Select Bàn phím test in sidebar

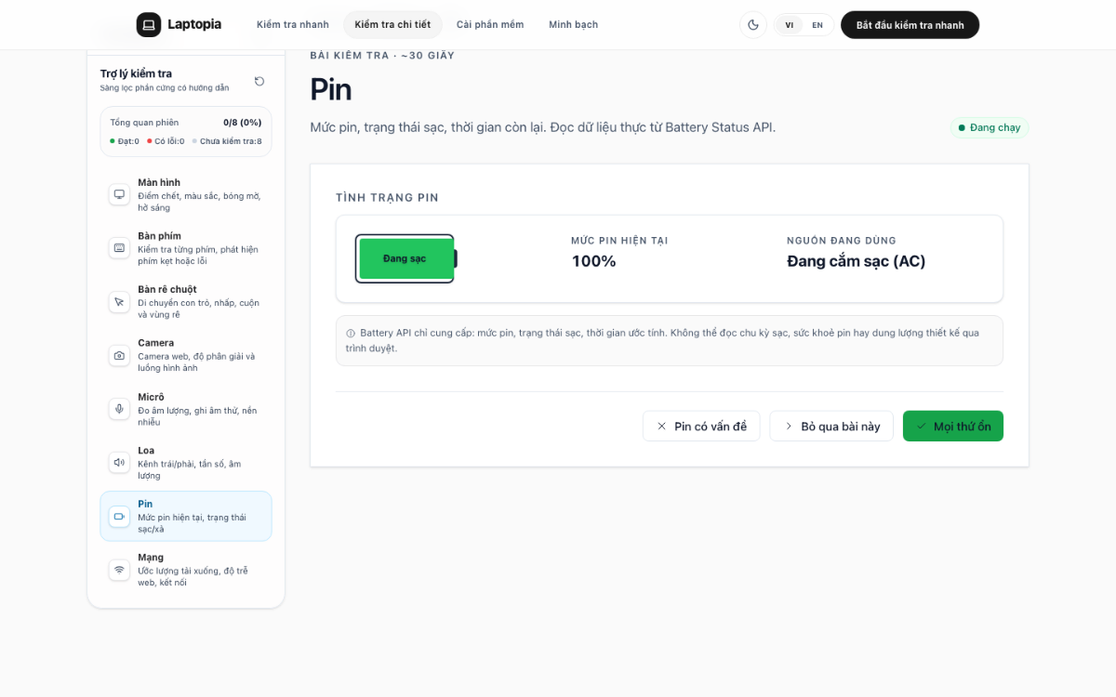tap(186, 248)
